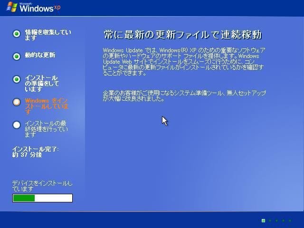Click the paragraph starting 企業のお客様

pos(184,96)
